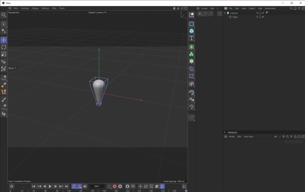Open the Cameras menu
The width and height of the screenshot is (305, 192).
pyautogui.click(x=25, y=8)
